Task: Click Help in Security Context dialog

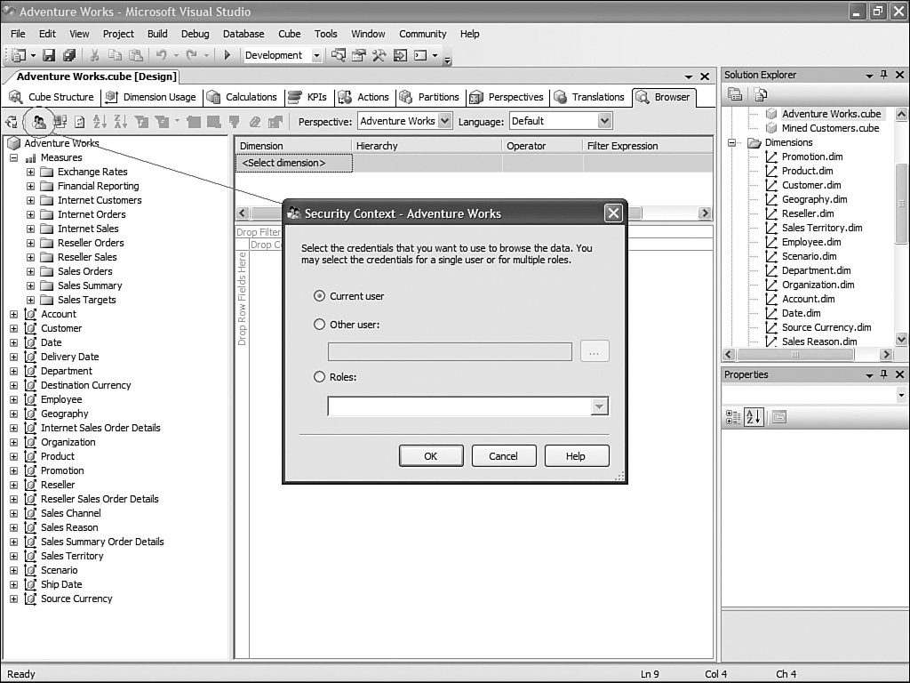Action: (576, 456)
